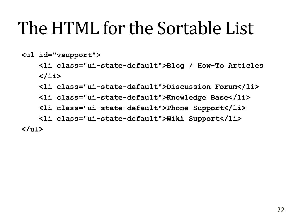Click the opening ul id="vsupport" line
This screenshot has height=221, width=295.
pyautogui.click(x=61, y=55)
